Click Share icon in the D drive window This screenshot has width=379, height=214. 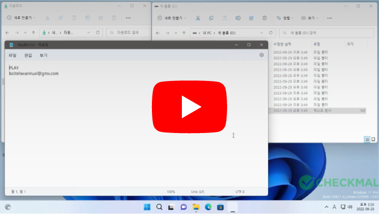[x=251, y=18]
